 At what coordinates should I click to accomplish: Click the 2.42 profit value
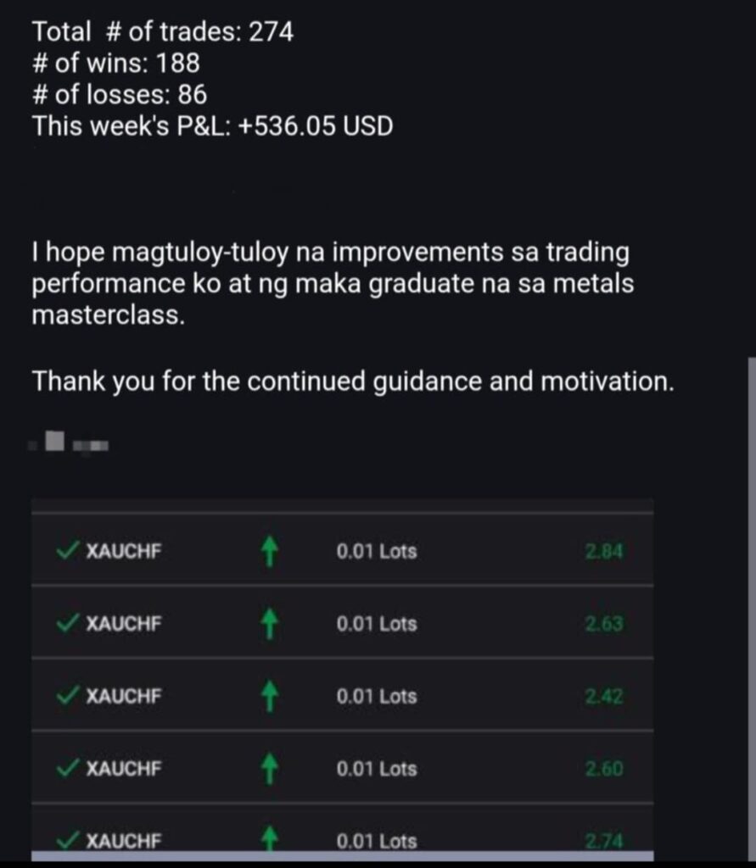[x=604, y=697]
